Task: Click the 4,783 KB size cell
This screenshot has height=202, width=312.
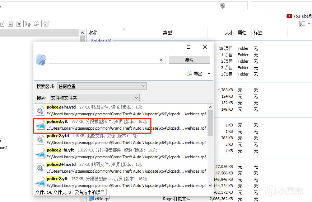Action: pos(225,90)
